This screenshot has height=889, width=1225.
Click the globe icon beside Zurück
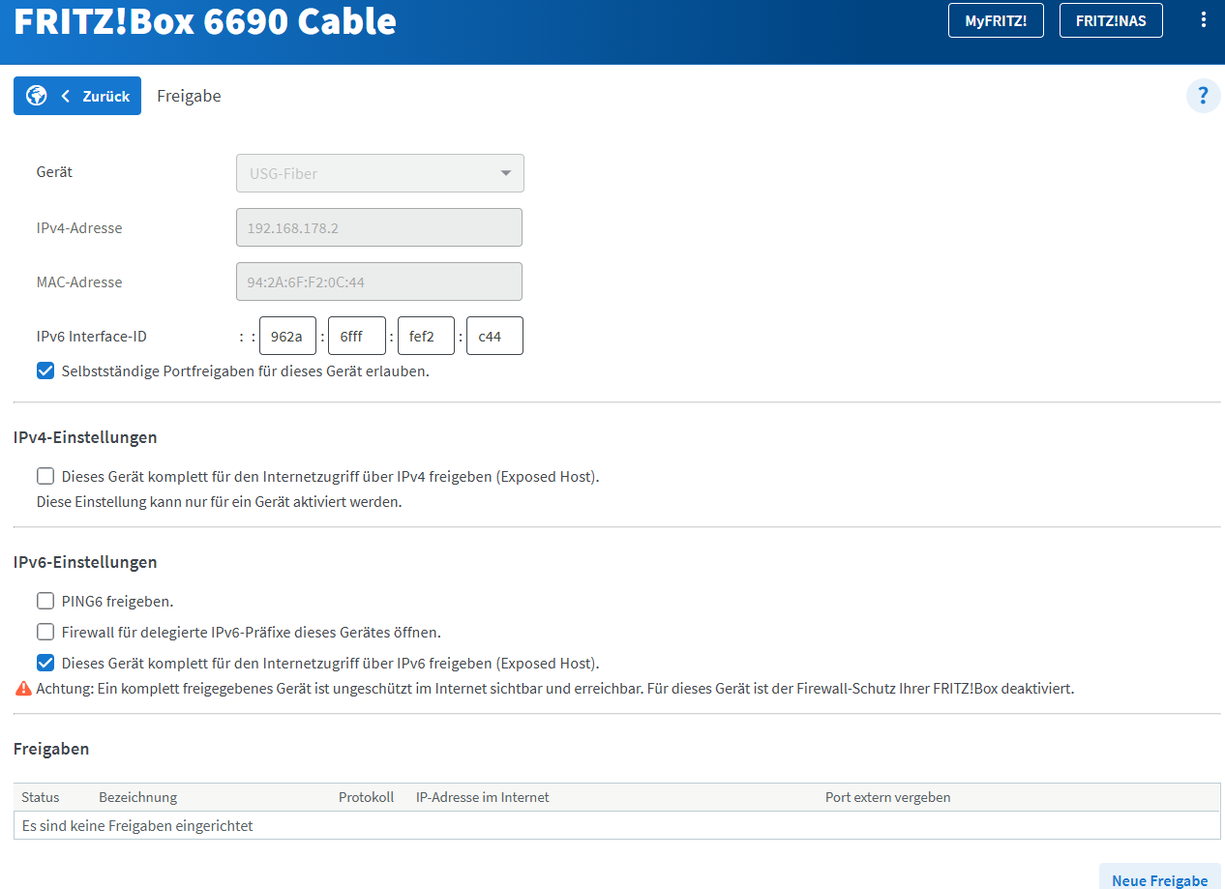[x=37, y=96]
